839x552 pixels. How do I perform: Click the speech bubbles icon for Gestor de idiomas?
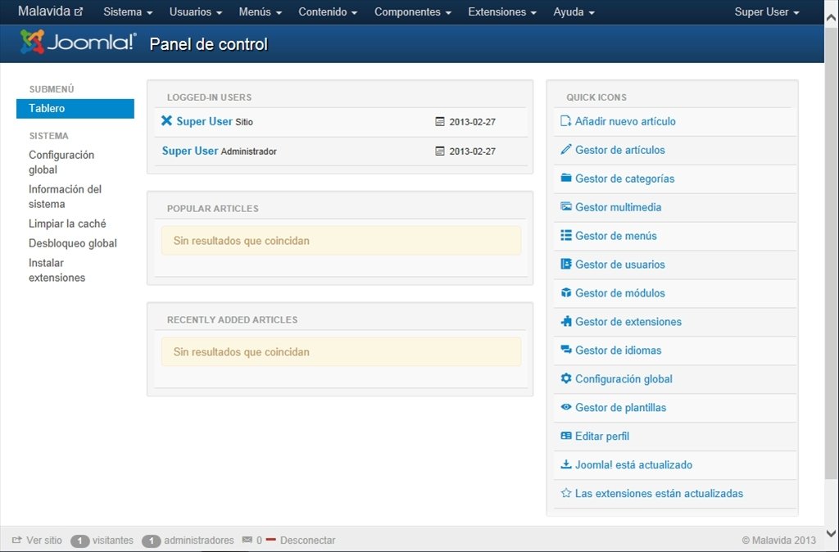[x=565, y=350]
